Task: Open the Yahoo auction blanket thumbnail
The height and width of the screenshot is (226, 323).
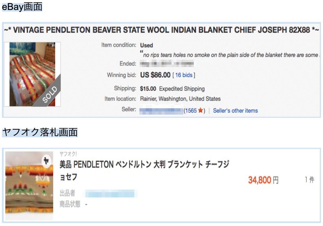Action: pos(29,186)
